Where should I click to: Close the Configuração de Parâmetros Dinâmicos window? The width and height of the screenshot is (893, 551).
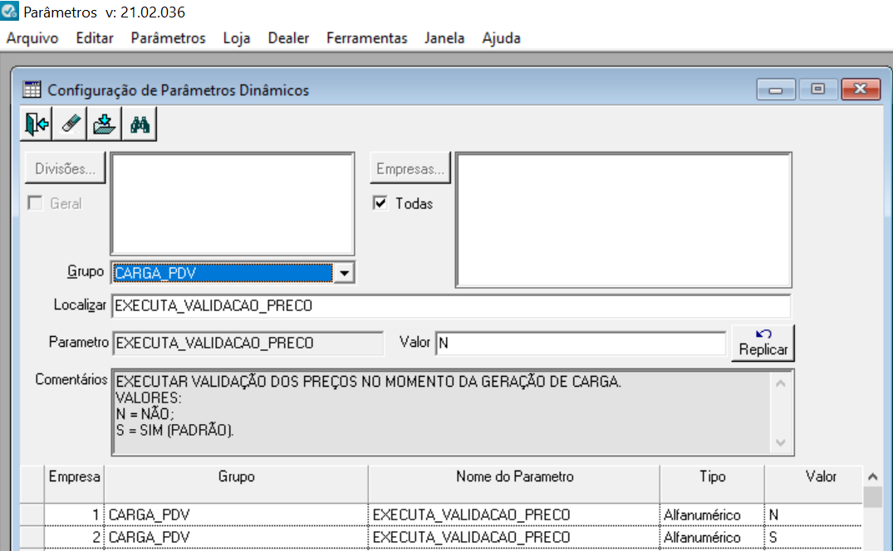coord(861,90)
